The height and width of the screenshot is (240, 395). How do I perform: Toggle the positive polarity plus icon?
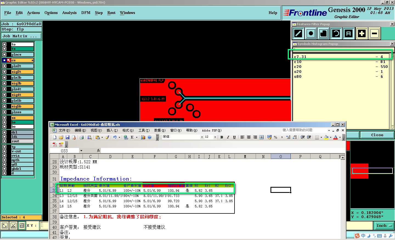tap(362, 34)
